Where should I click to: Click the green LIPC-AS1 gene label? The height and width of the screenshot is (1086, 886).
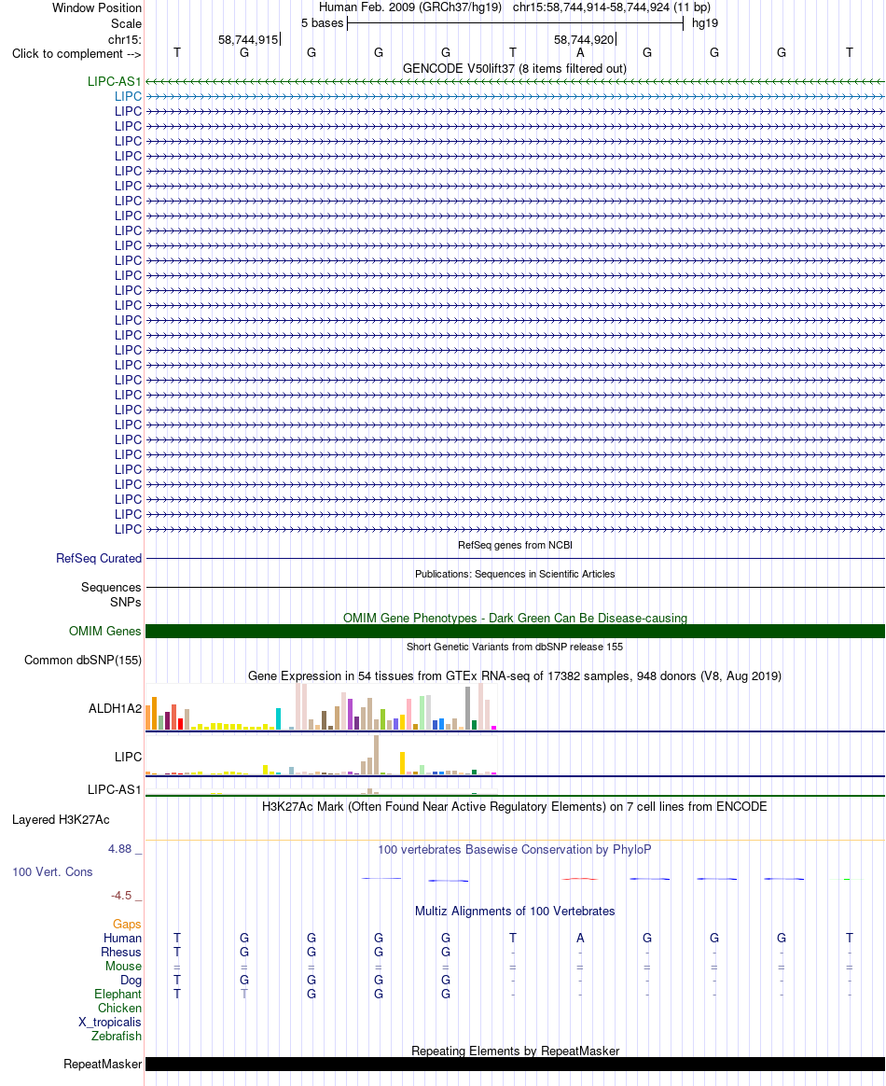(x=114, y=82)
